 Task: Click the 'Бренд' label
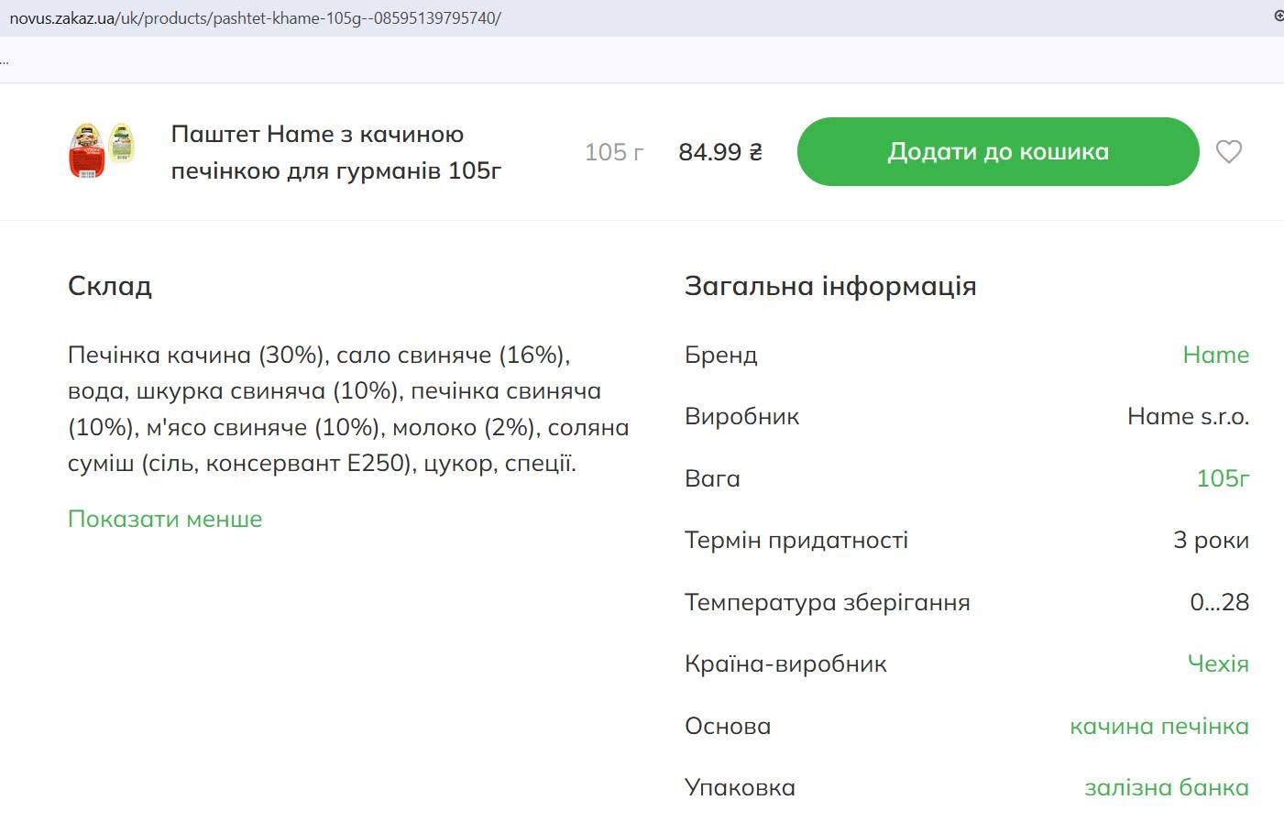pyautogui.click(x=720, y=355)
